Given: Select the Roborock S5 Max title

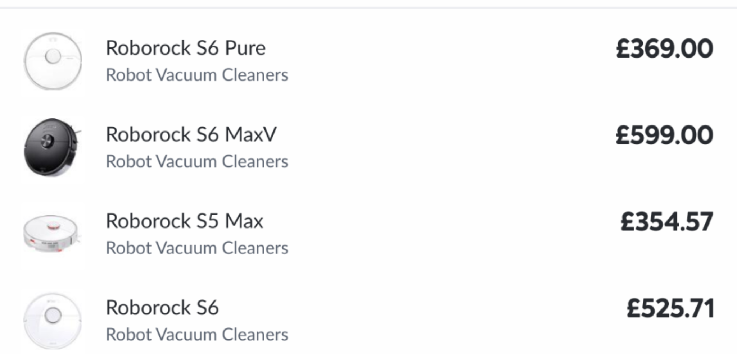Looking at the screenshot, I should 184,221.
